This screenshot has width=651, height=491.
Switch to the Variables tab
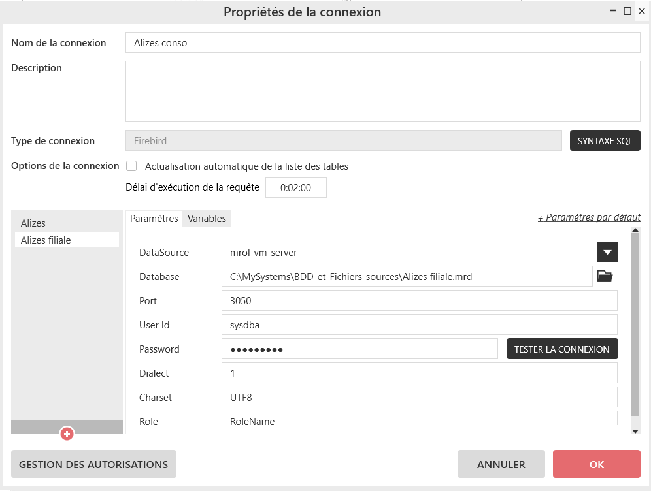(207, 219)
